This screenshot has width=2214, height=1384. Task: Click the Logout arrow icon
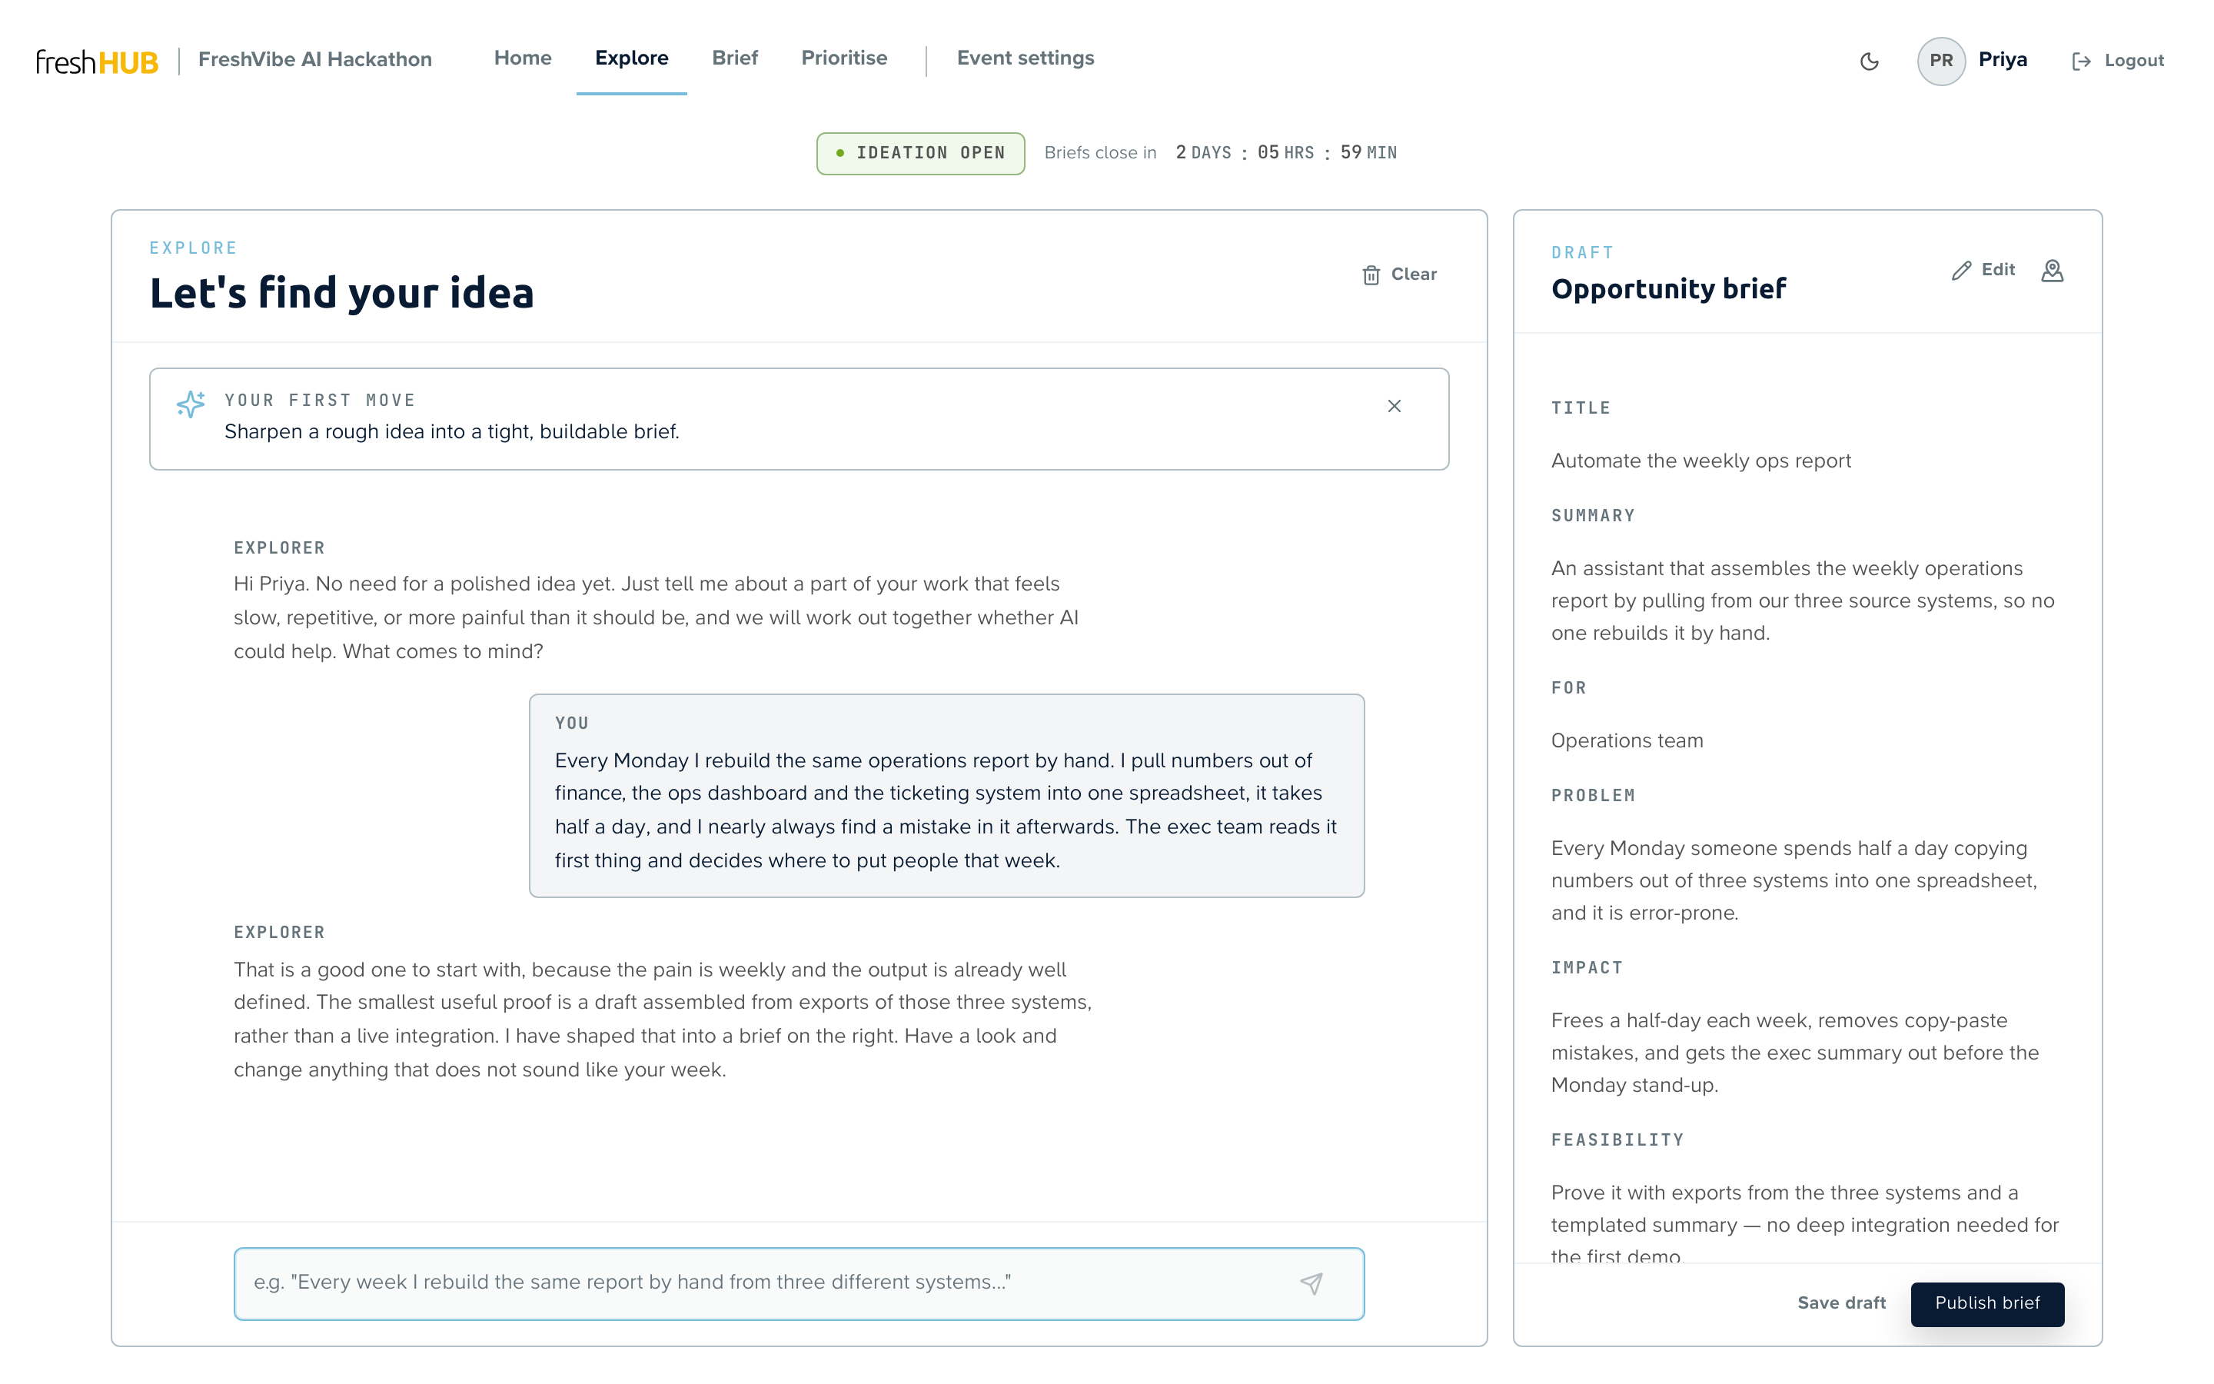(x=2081, y=62)
